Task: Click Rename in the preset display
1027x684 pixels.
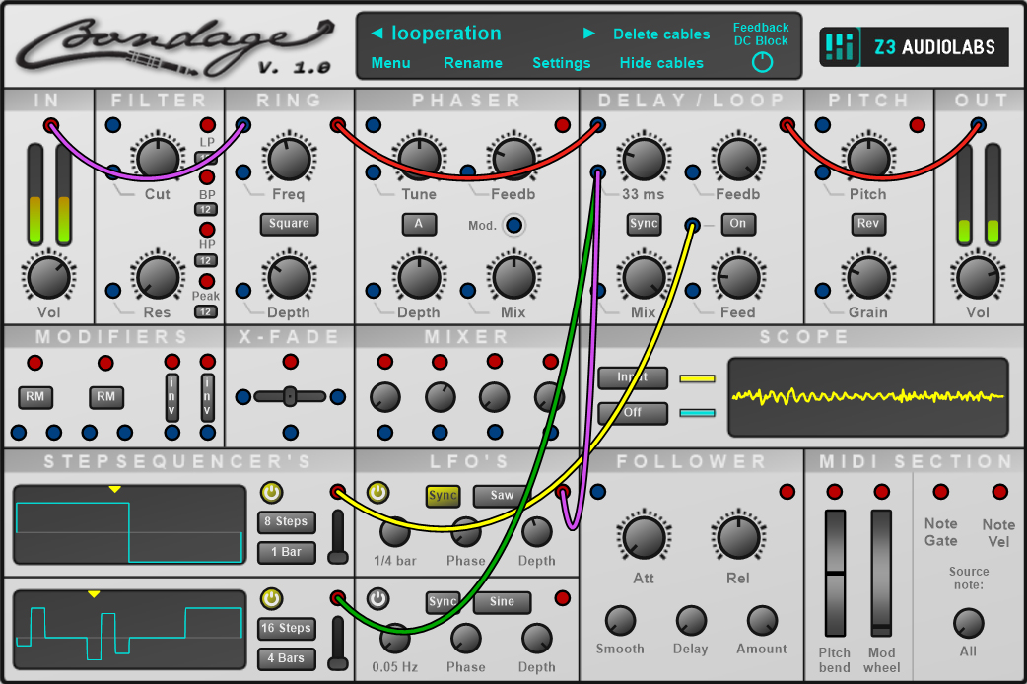Action: (473, 63)
